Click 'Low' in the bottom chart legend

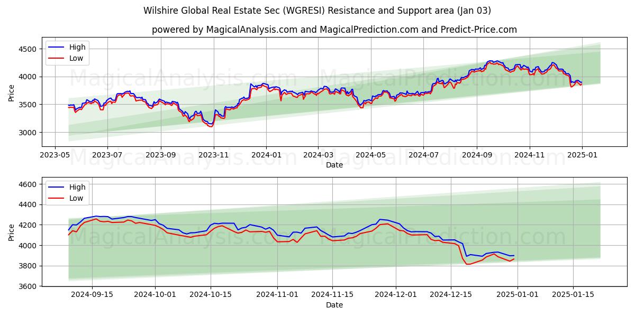76,198
